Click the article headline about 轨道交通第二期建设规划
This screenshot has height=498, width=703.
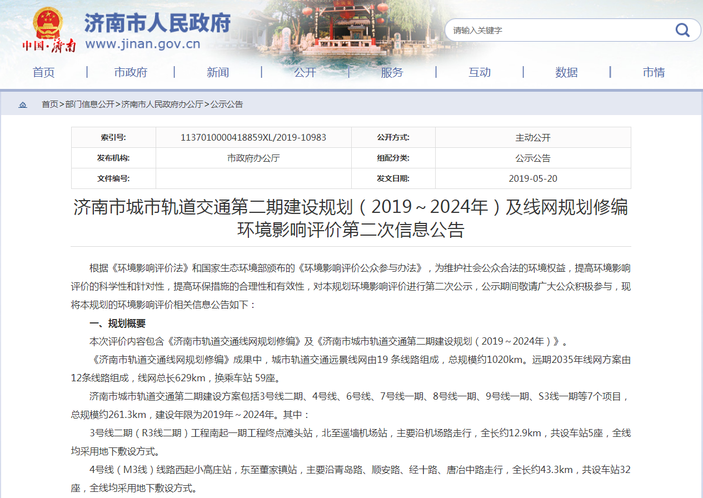coord(351,218)
